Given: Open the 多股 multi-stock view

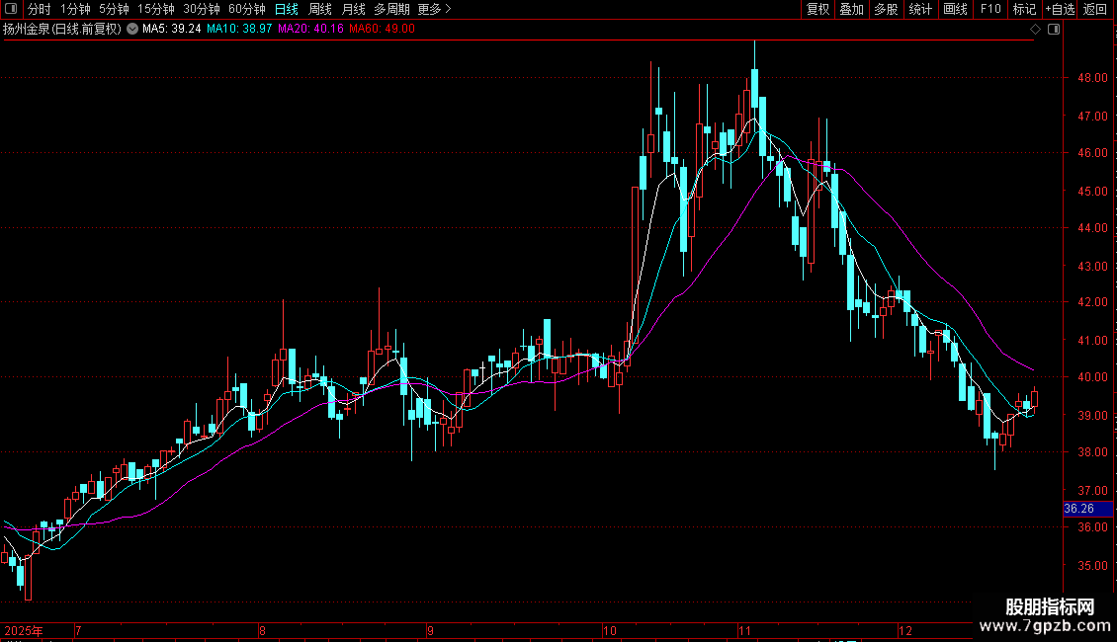Looking at the screenshot, I should coord(886,9).
